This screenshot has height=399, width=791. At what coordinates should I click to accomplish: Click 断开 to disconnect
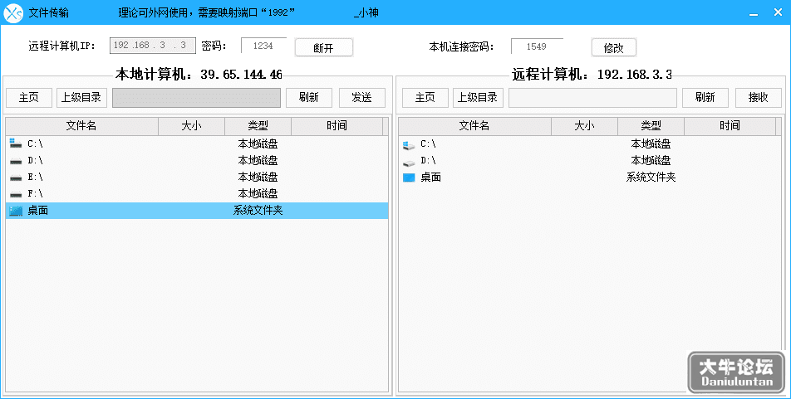click(323, 48)
